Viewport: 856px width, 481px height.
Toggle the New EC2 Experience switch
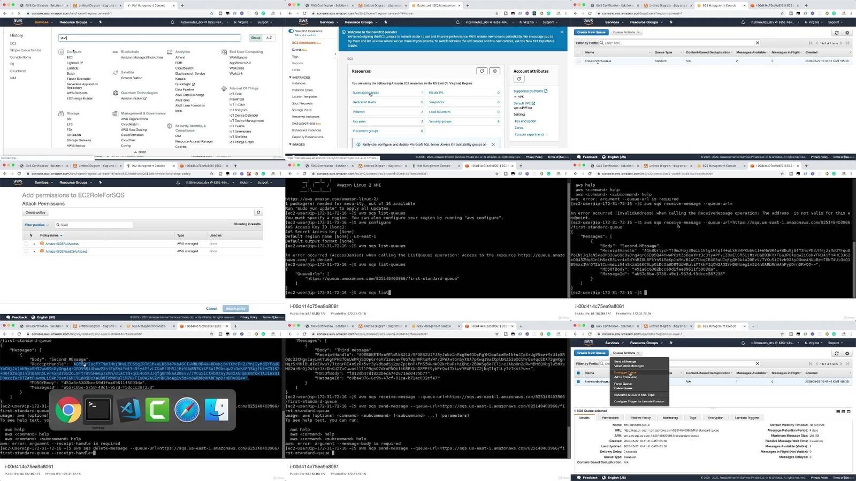click(x=291, y=31)
